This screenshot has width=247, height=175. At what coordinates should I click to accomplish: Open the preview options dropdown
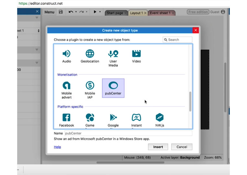(x=100, y=12)
